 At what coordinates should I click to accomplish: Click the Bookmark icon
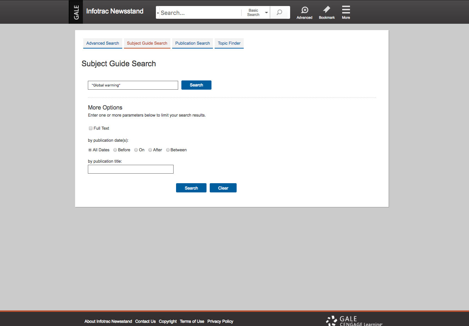click(x=327, y=13)
